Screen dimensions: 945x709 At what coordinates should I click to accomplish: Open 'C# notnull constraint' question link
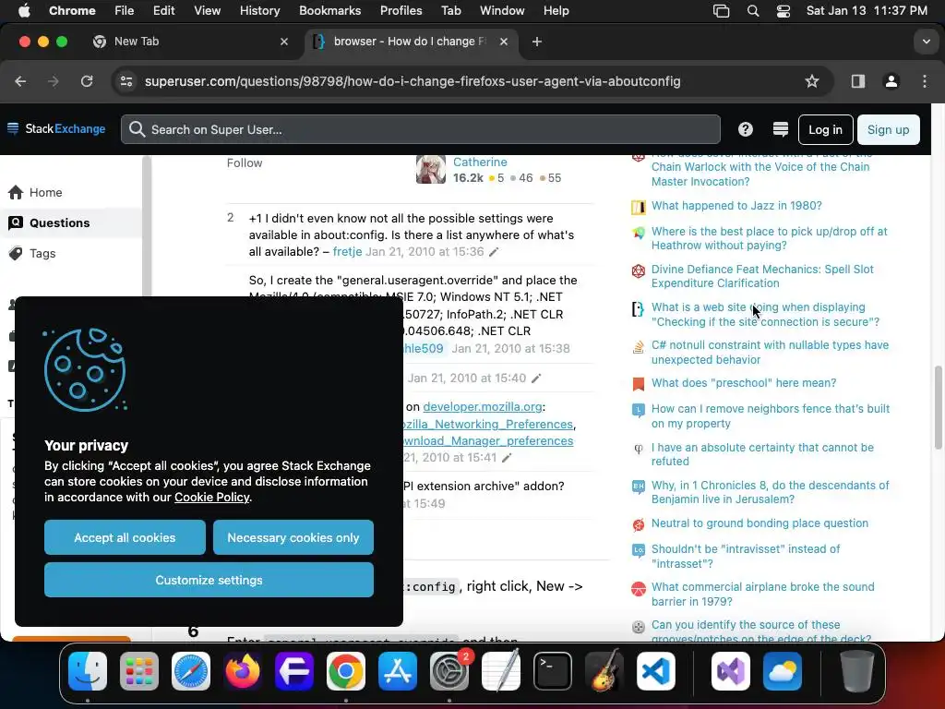(x=770, y=352)
